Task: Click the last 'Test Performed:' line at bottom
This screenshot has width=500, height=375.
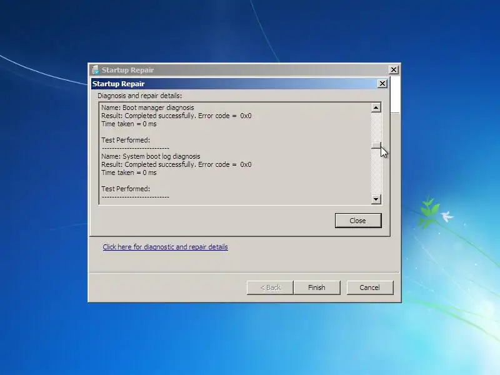Action: click(126, 189)
